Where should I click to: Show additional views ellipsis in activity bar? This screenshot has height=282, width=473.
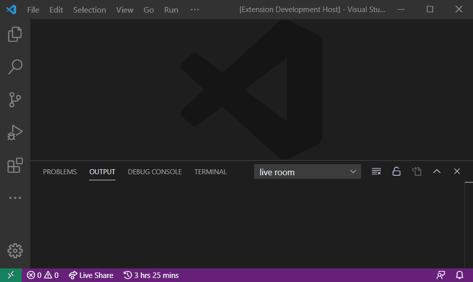(15, 198)
